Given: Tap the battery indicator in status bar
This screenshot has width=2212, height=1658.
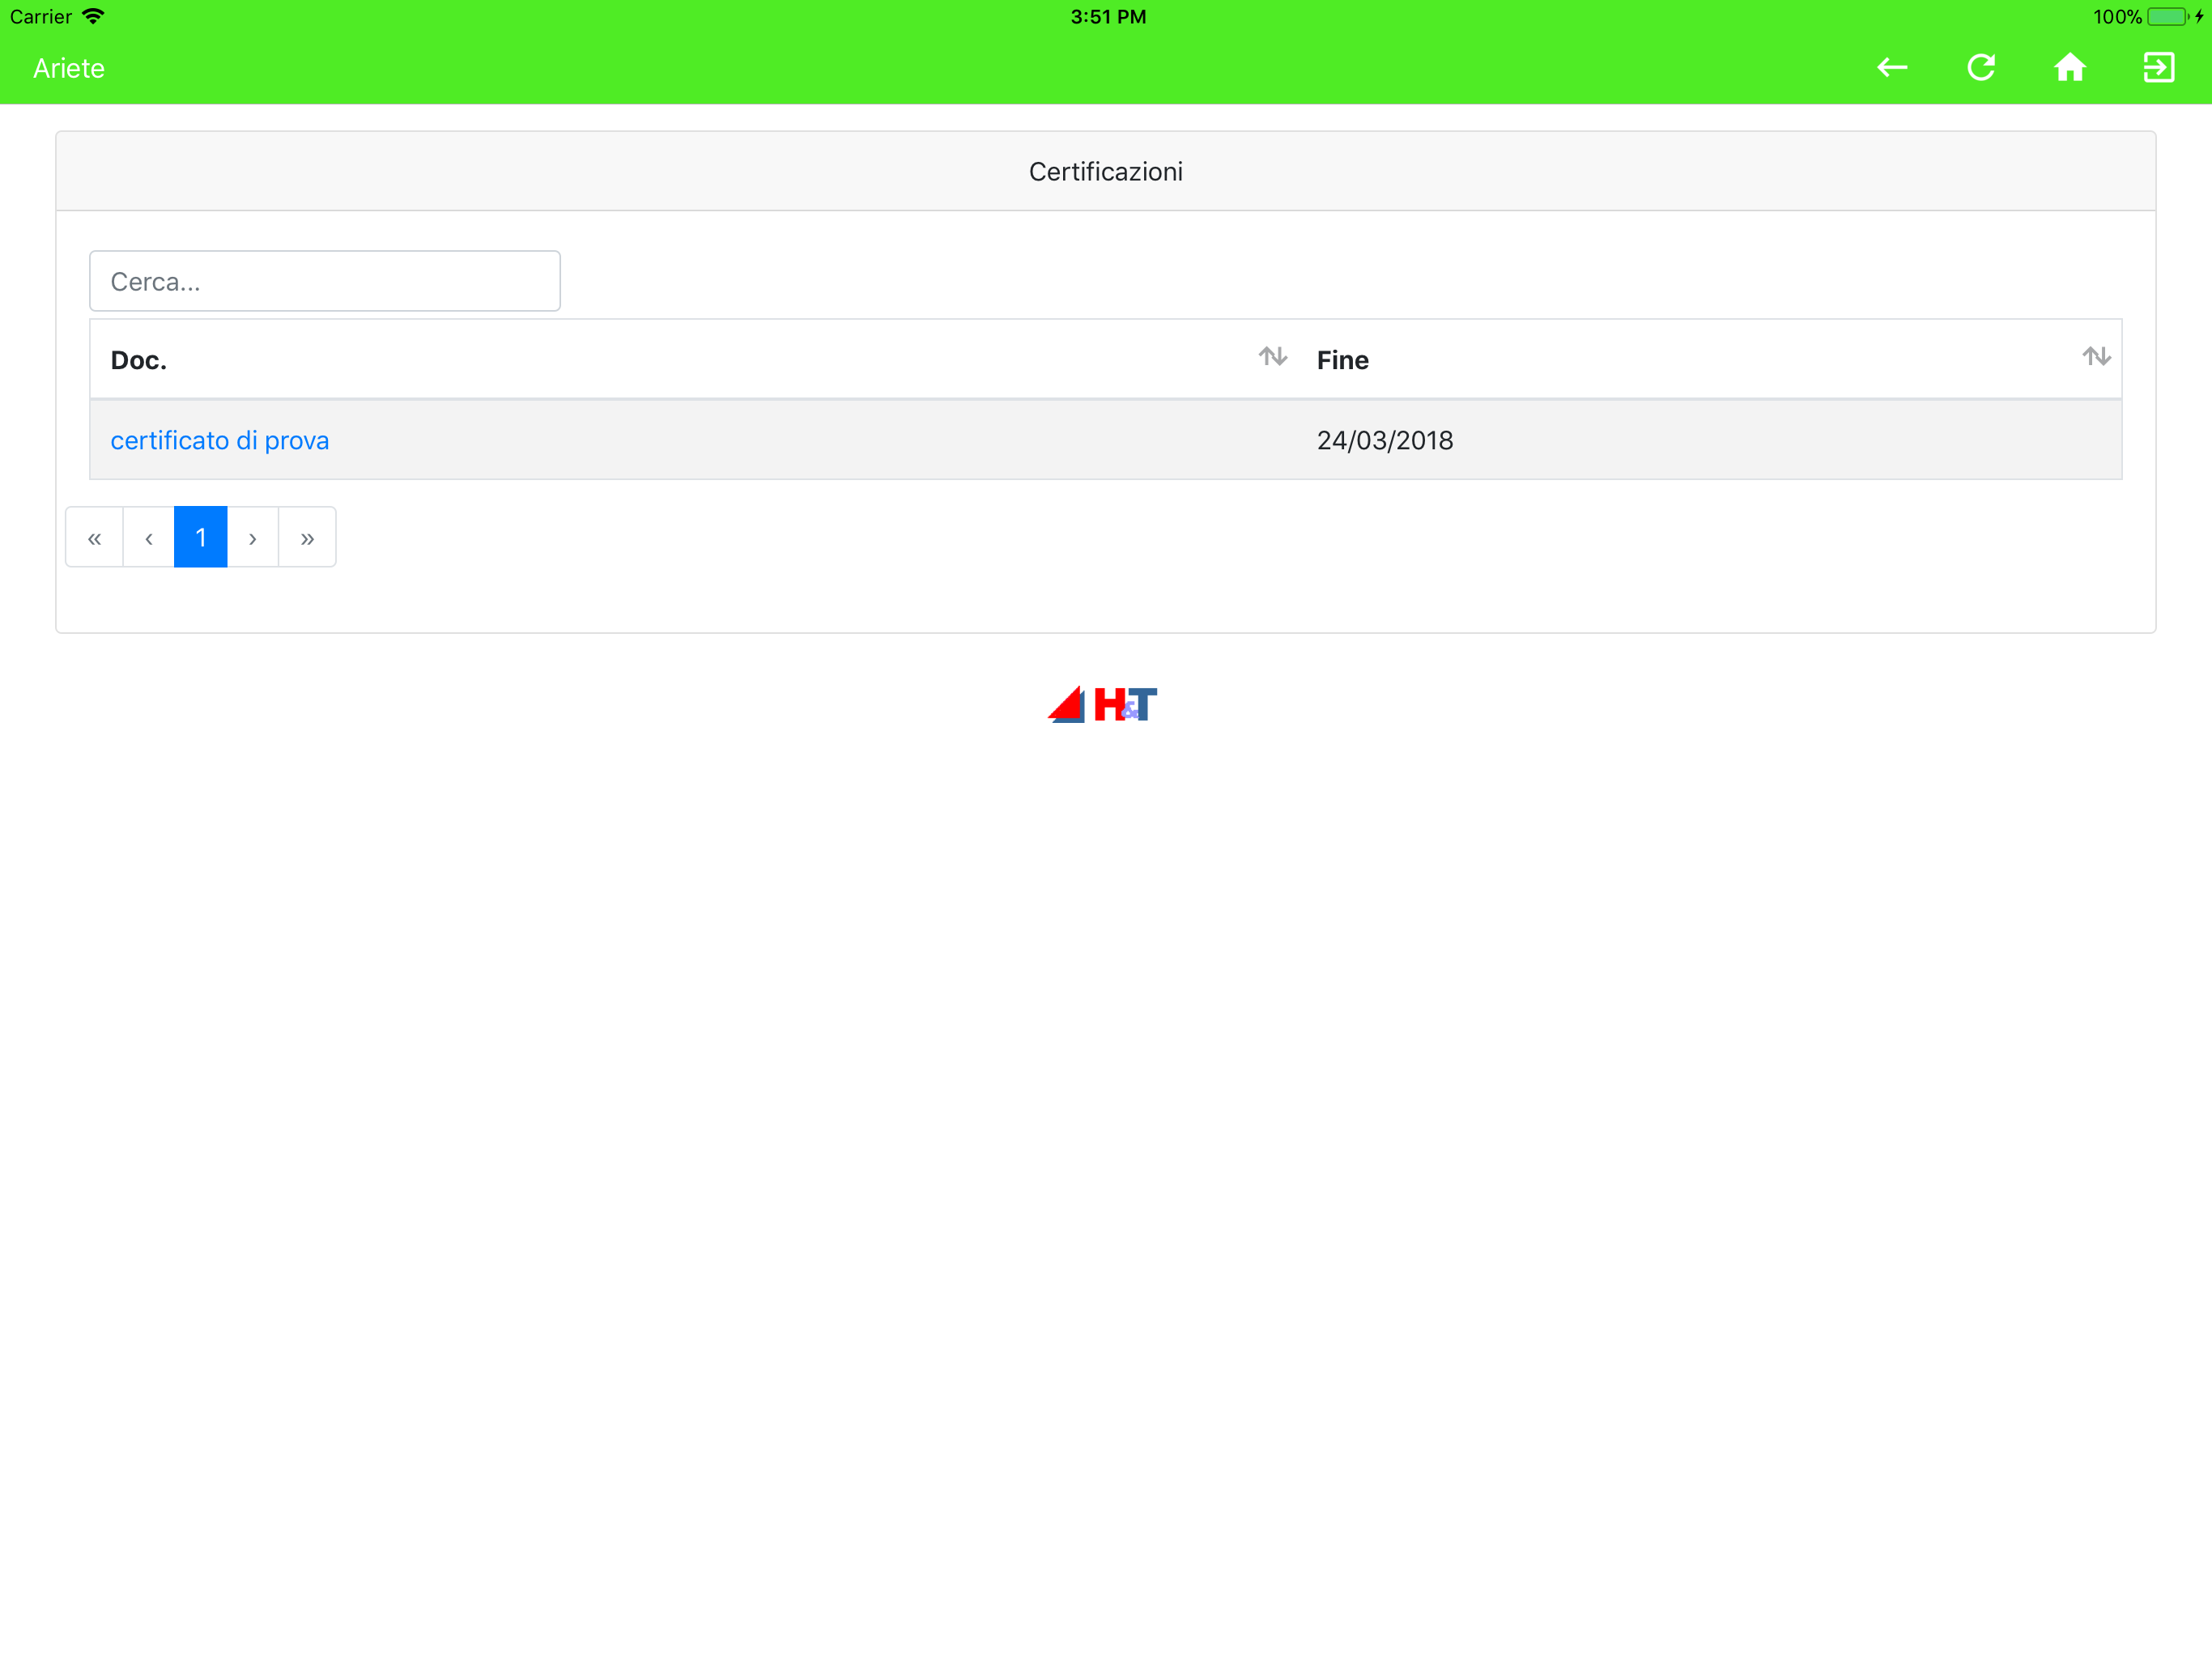Looking at the screenshot, I should click(x=2166, y=17).
